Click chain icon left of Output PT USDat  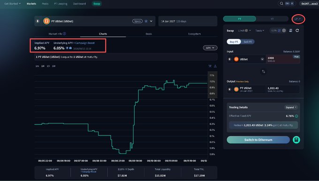tap(229, 89)
